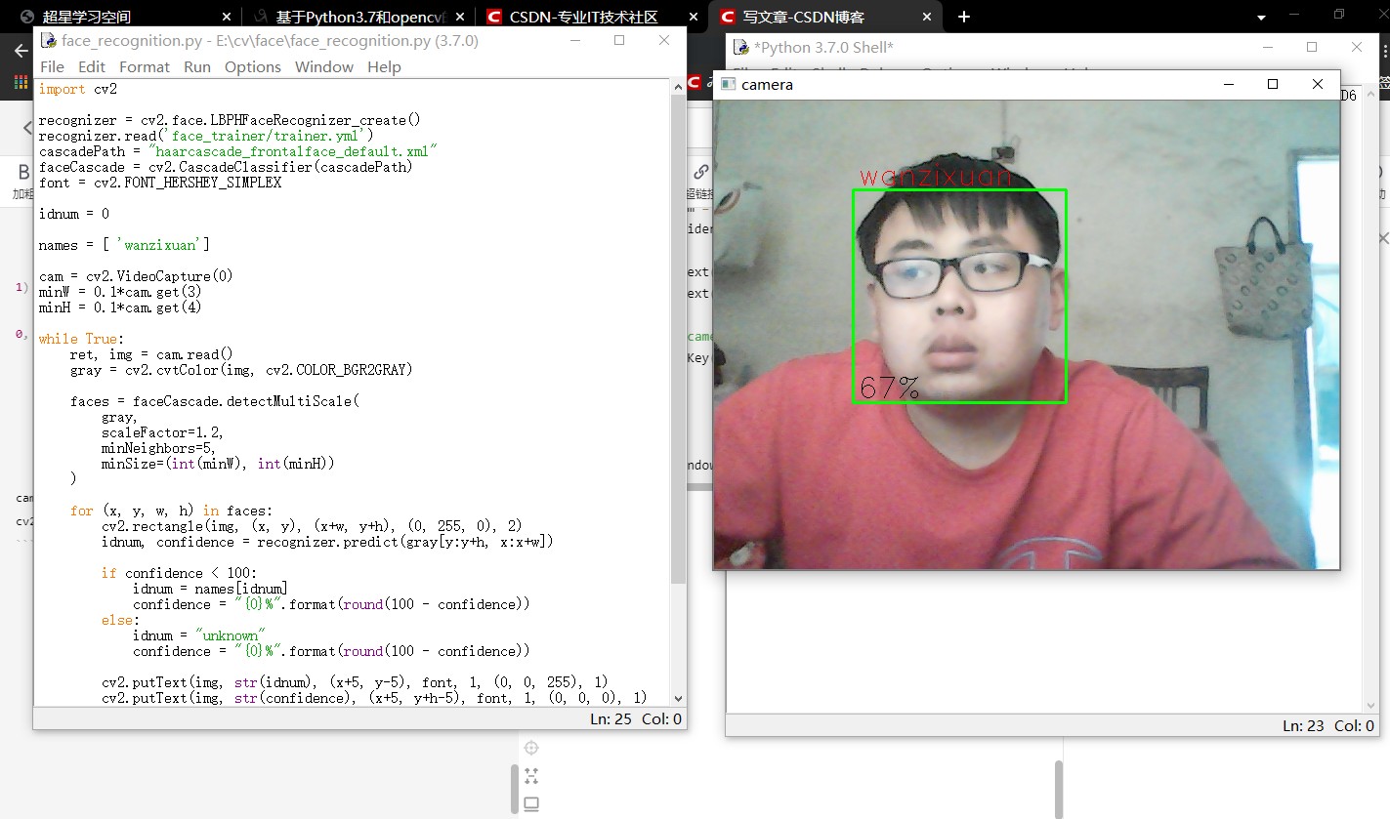Minimize the Python 3.7.0 Shell window
The image size is (1390, 819).
(x=1267, y=47)
